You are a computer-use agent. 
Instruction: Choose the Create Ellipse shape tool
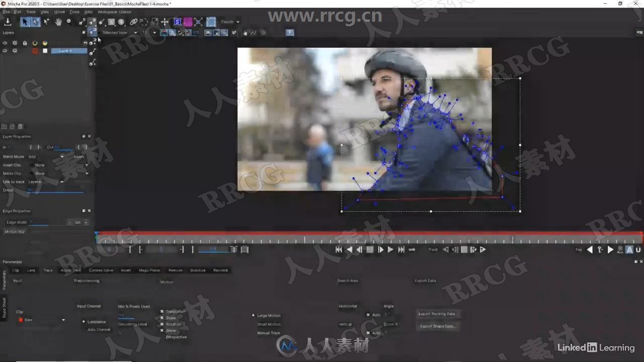point(121,22)
